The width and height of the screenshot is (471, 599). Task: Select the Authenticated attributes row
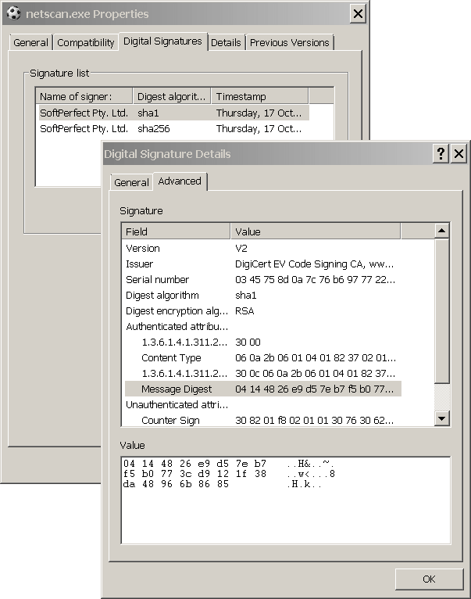pyautogui.click(x=262, y=326)
